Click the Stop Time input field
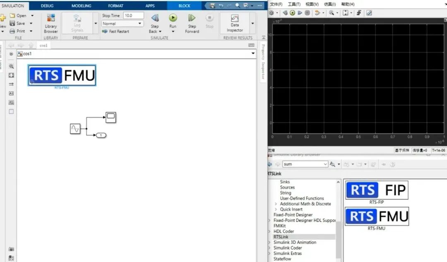This screenshot has width=447, height=262. click(x=133, y=15)
